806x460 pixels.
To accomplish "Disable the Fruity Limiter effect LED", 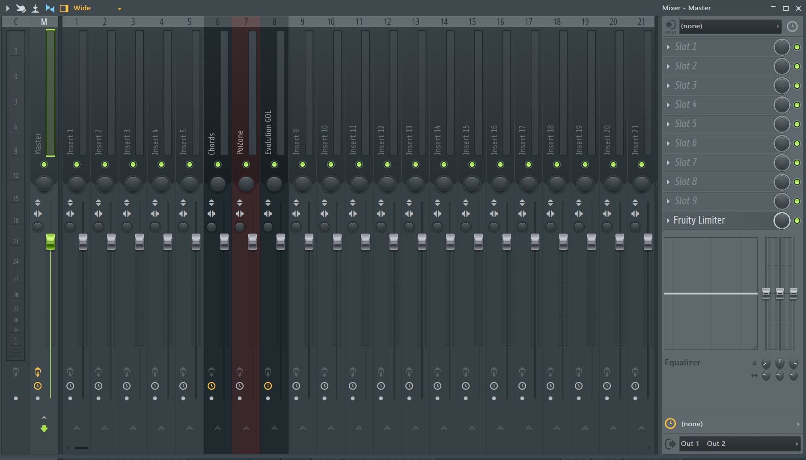I will pos(797,221).
